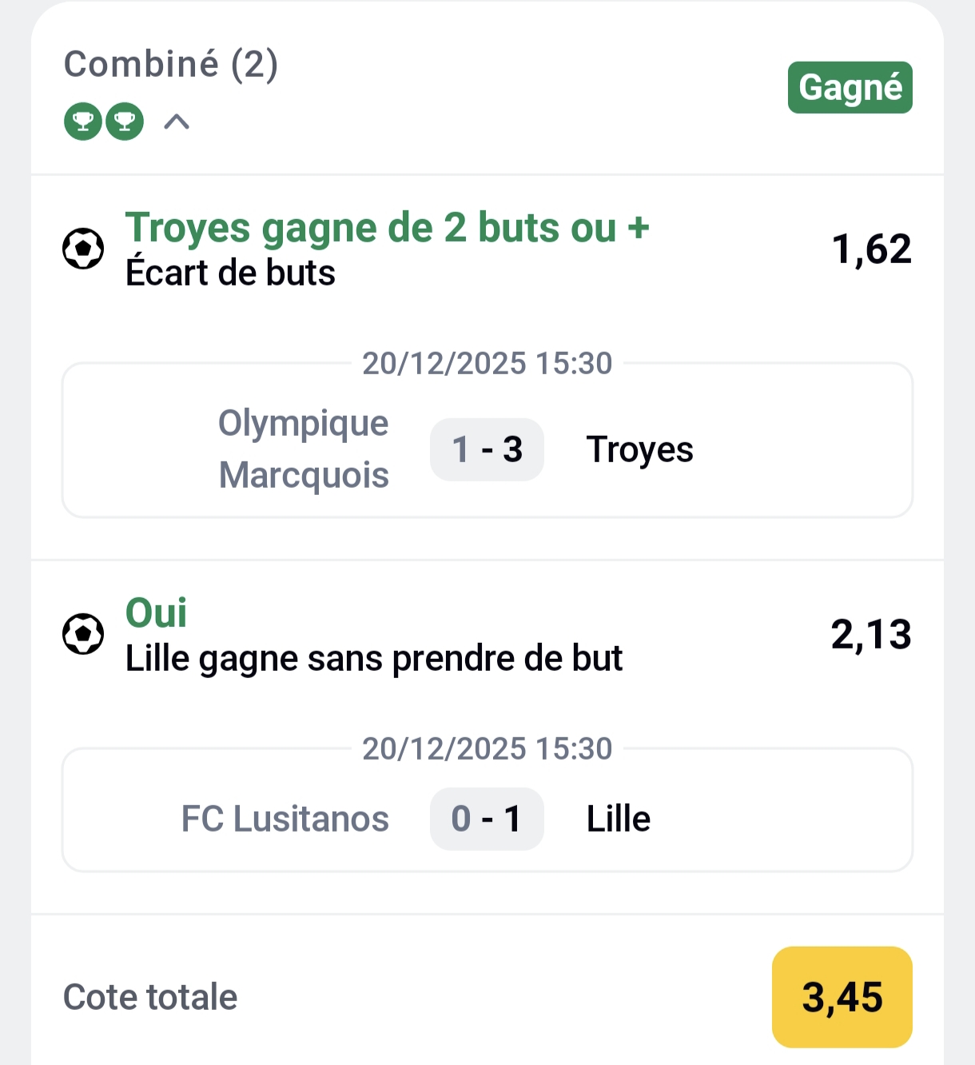Click Lille gagne sans prendre de but label
The image size is (975, 1065).
coord(373,659)
